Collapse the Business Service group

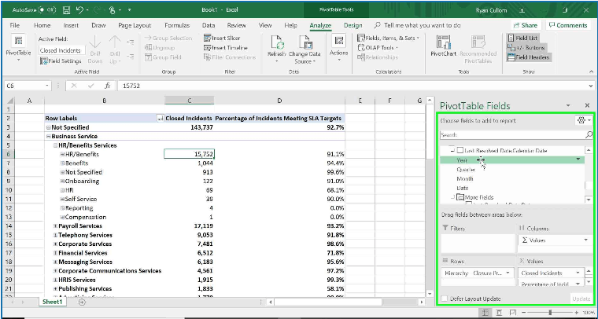[x=48, y=136]
